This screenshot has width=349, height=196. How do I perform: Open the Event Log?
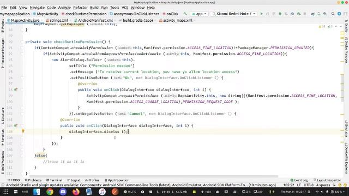pyautogui.click(x=299, y=180)
